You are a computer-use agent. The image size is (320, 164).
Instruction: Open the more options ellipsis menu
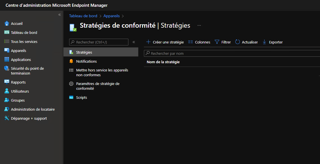pyautogui.click(x=199, y=25)
